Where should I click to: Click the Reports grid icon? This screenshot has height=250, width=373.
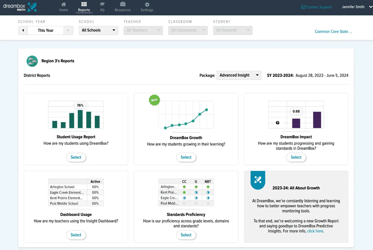pyautogui.click(x=84, y=4)
